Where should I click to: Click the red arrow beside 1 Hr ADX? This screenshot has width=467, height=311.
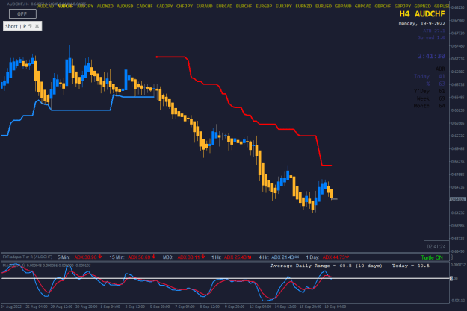click(250, 257)
